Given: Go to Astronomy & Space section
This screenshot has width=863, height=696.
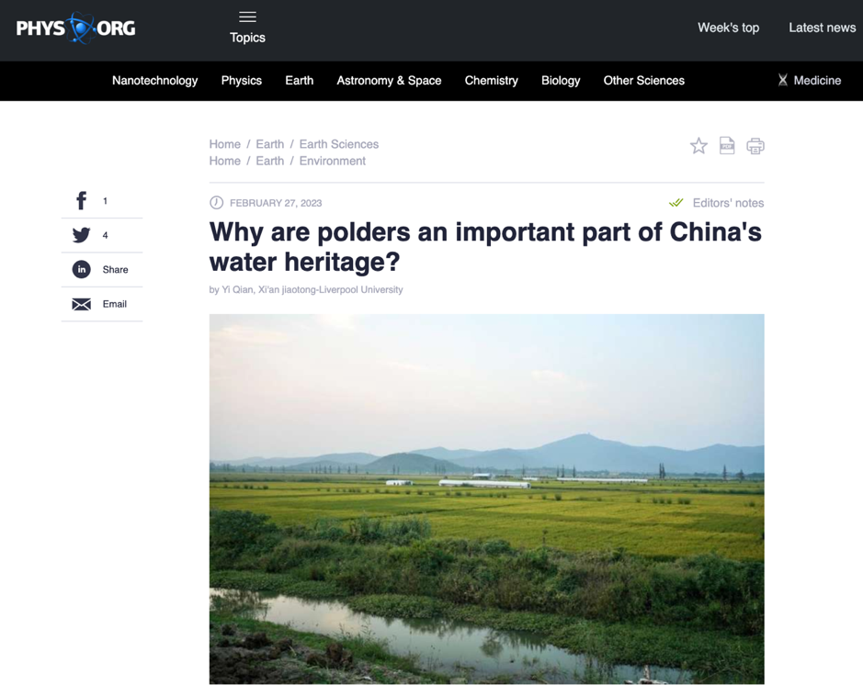Looking at the screenshot, I should (389, 80).
